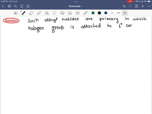Screen dimensions: 152x114
Task: Undo the last stroke
Action: click(x=124, y=6)
